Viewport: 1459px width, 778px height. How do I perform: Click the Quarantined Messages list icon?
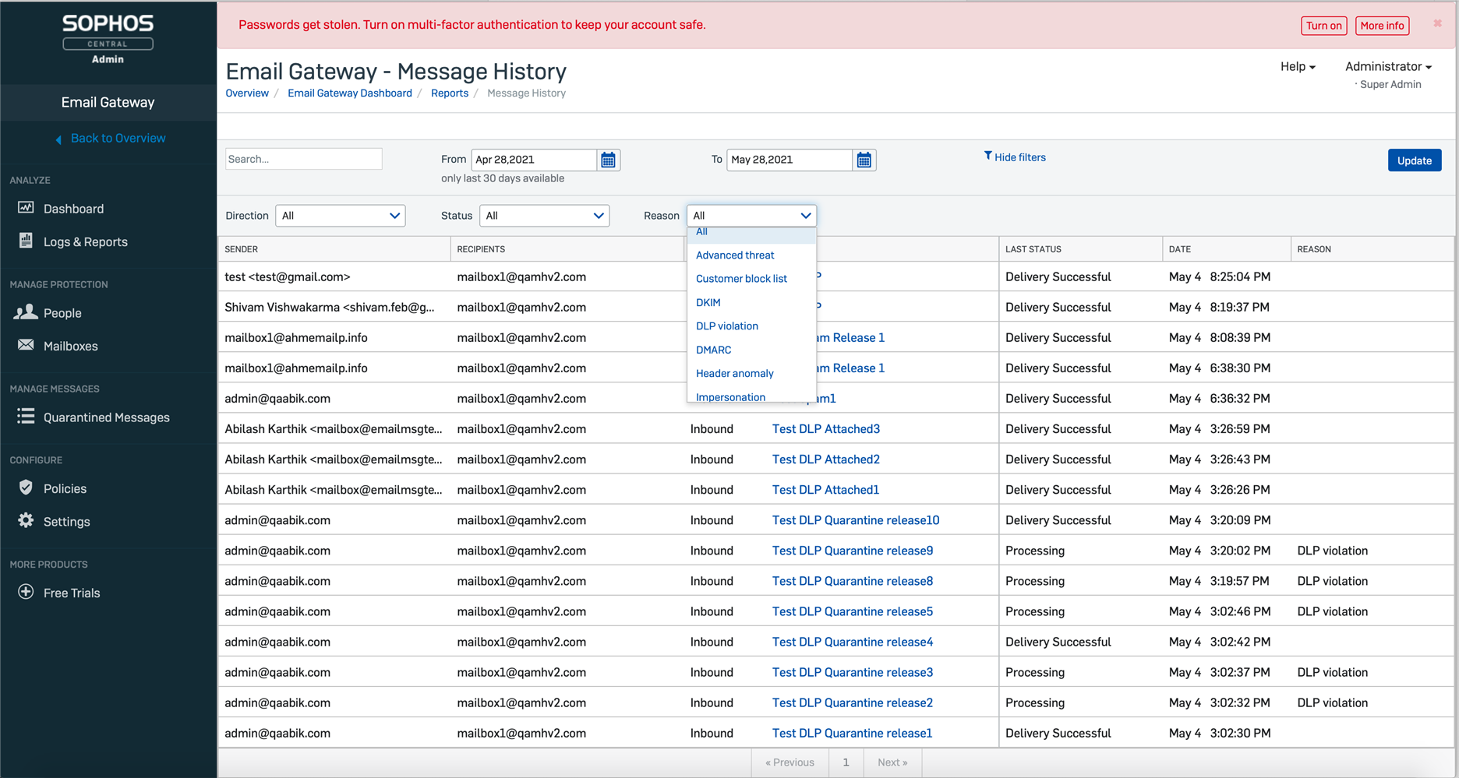pos(26,416)
